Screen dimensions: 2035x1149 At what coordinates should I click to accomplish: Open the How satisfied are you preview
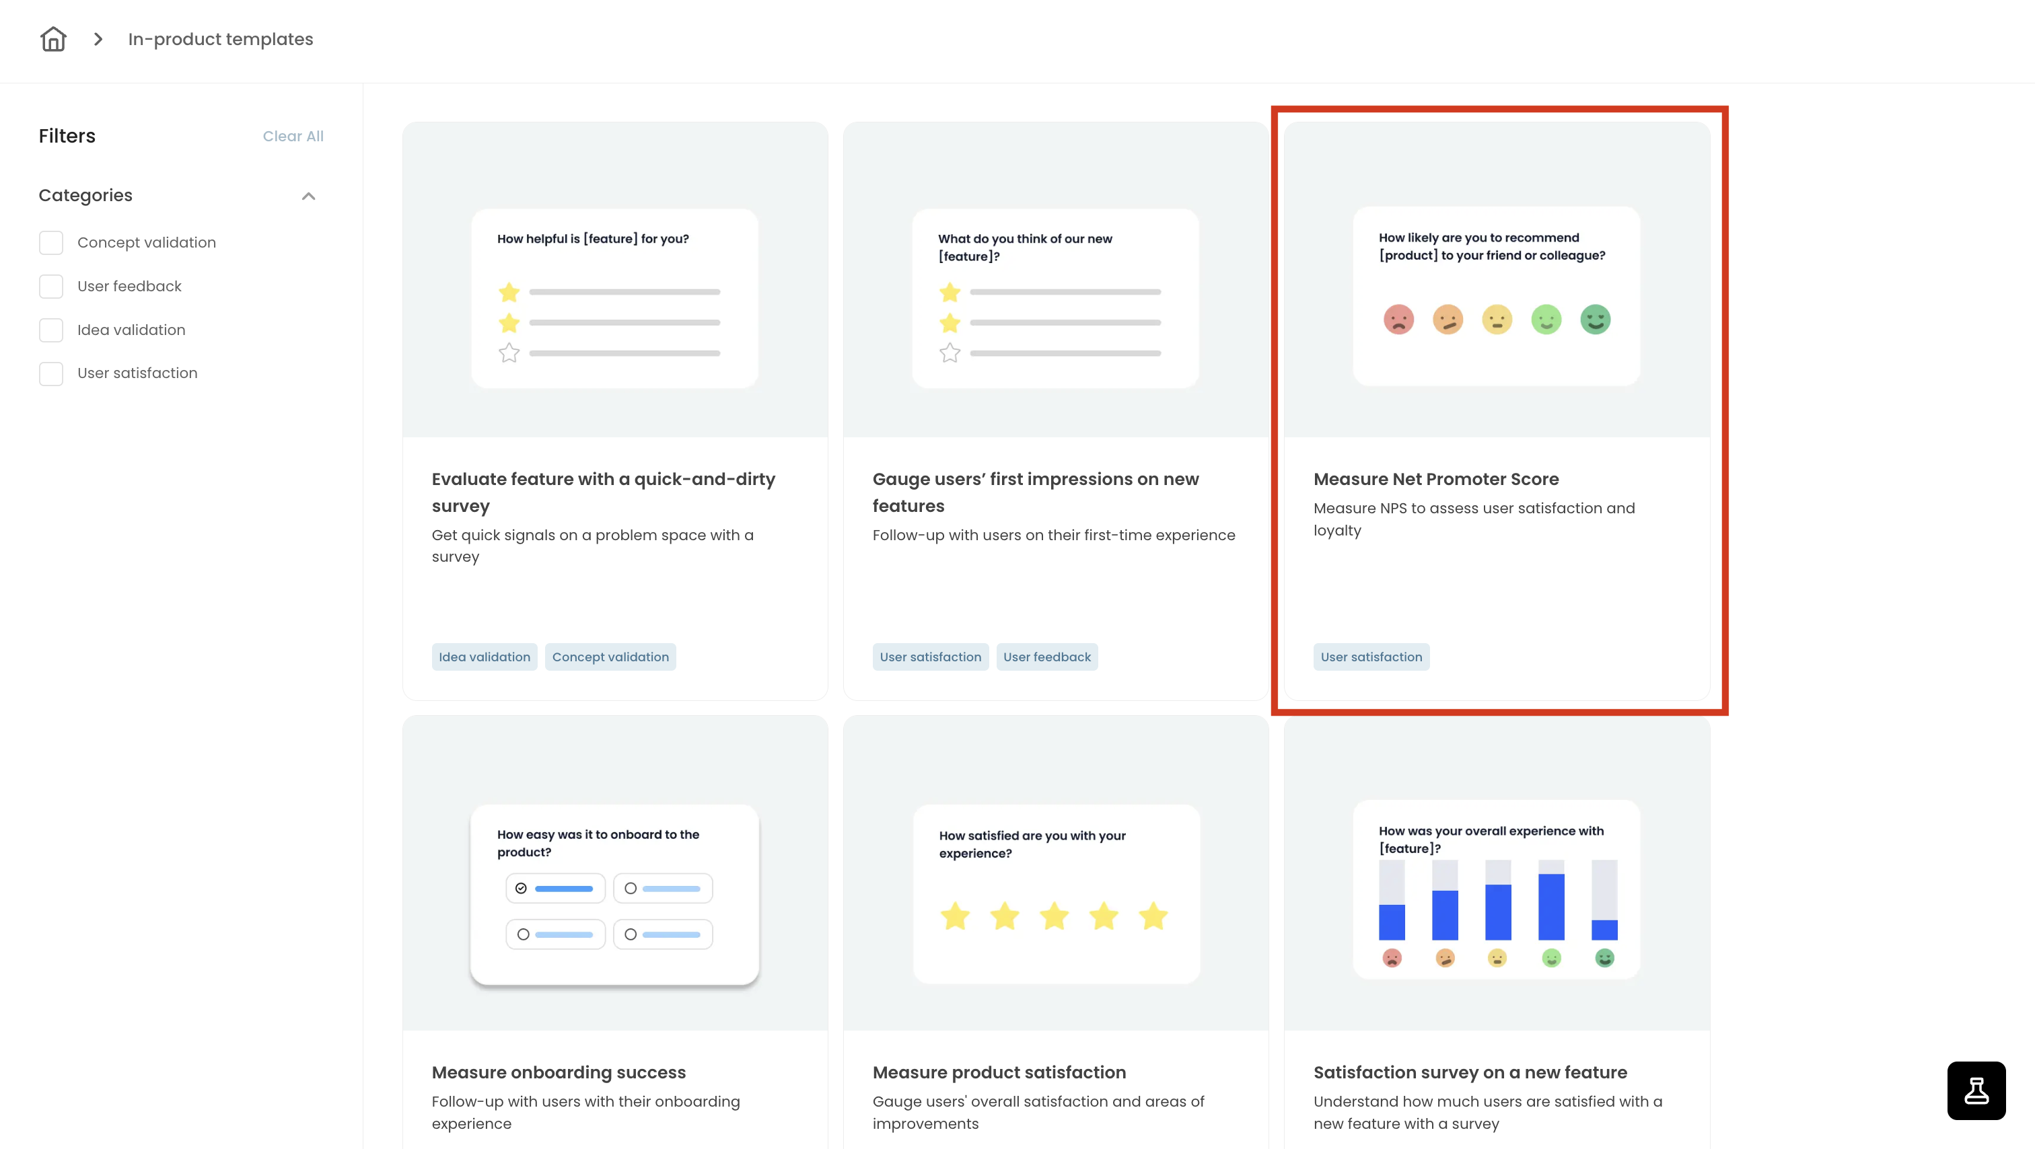click(x=1057, y=894)
